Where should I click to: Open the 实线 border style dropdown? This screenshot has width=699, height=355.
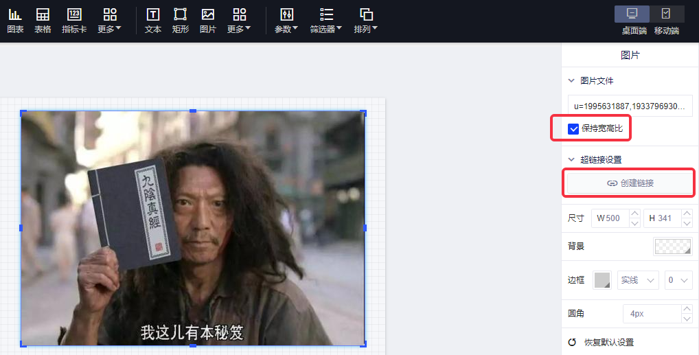pyautogui.click(x=638, y=280)
